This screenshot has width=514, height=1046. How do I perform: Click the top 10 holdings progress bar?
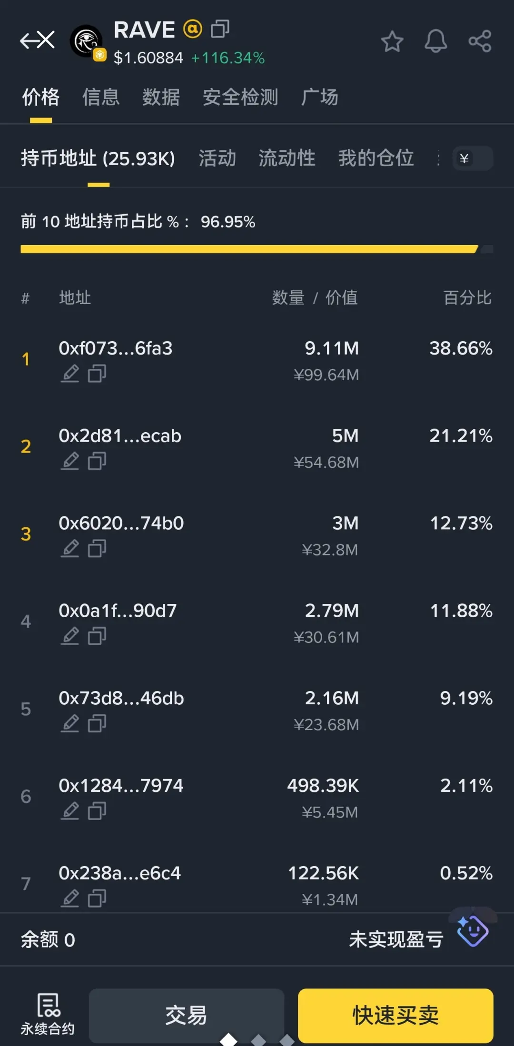tap(257, 249)
